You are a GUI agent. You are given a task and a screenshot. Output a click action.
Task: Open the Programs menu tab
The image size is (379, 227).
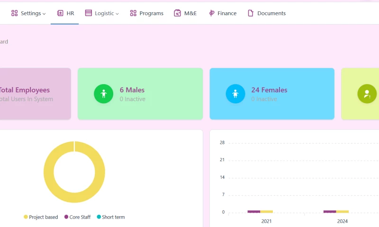tap(151, 13)
